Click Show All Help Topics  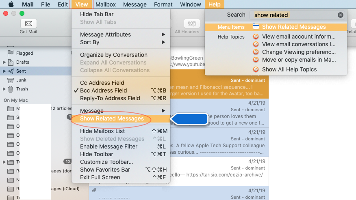click(x=289, y=69)
